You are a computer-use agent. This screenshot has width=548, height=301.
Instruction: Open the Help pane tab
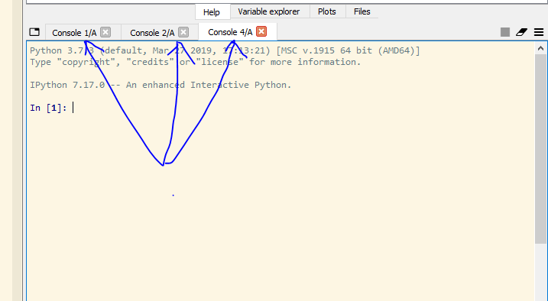tap(212, 12)
